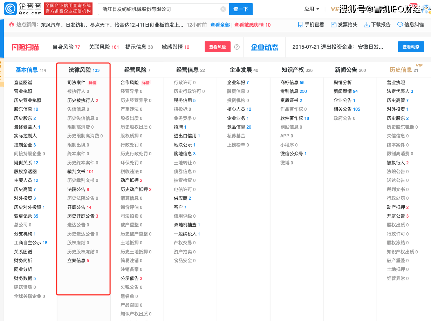The width and height of the screenshot is (431, 321).
Task: Open 裁判文书 101 entry
Action: point(80,172)
